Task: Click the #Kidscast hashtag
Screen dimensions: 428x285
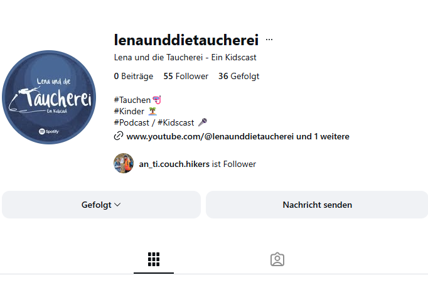Action: point(176,123)
